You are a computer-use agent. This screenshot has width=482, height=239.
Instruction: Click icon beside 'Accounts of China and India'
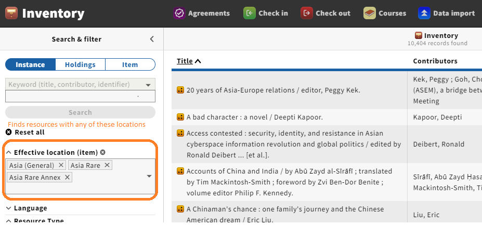pos(180,171)
